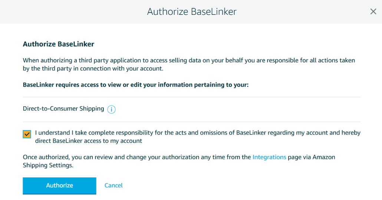Click the 'BaseLinker requires access' line
382x200 pixels.
tap(136, 85)
